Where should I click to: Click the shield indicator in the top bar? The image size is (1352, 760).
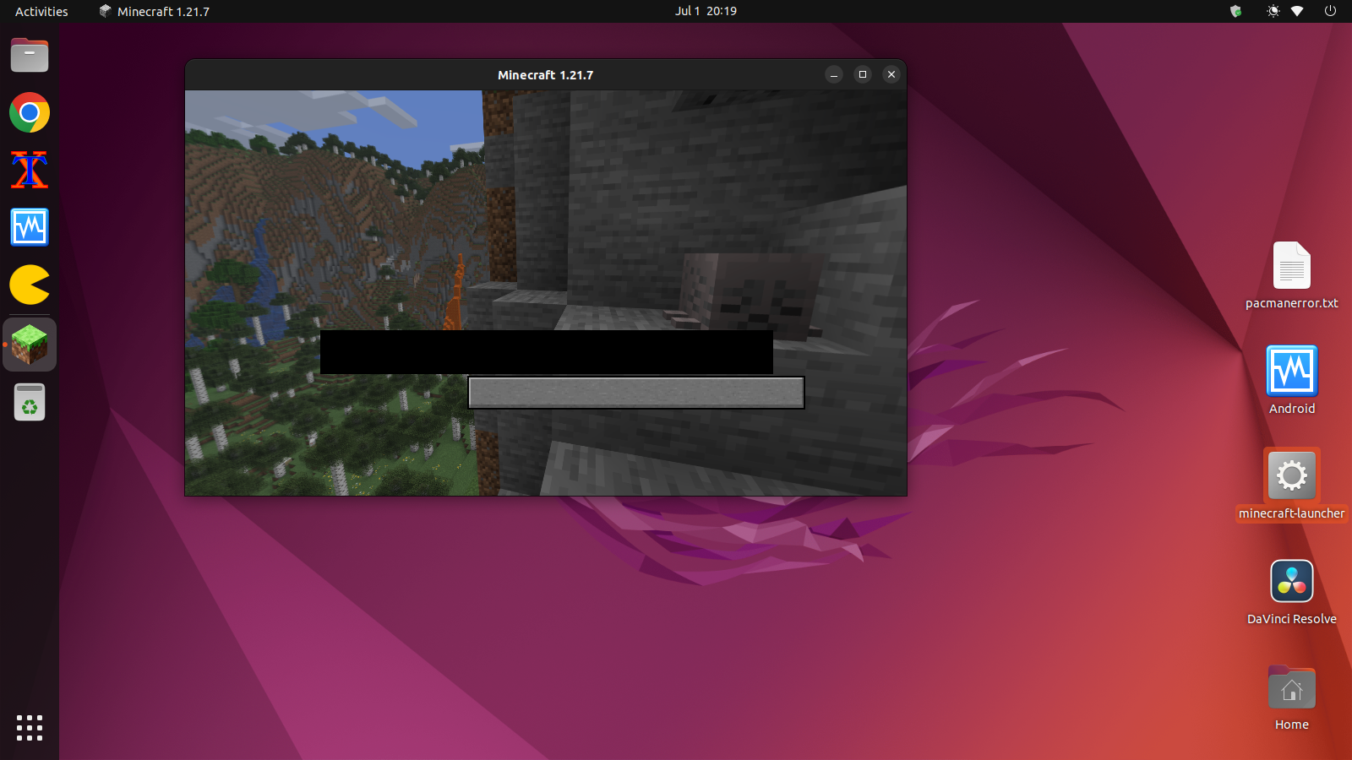click(1235, 11)
